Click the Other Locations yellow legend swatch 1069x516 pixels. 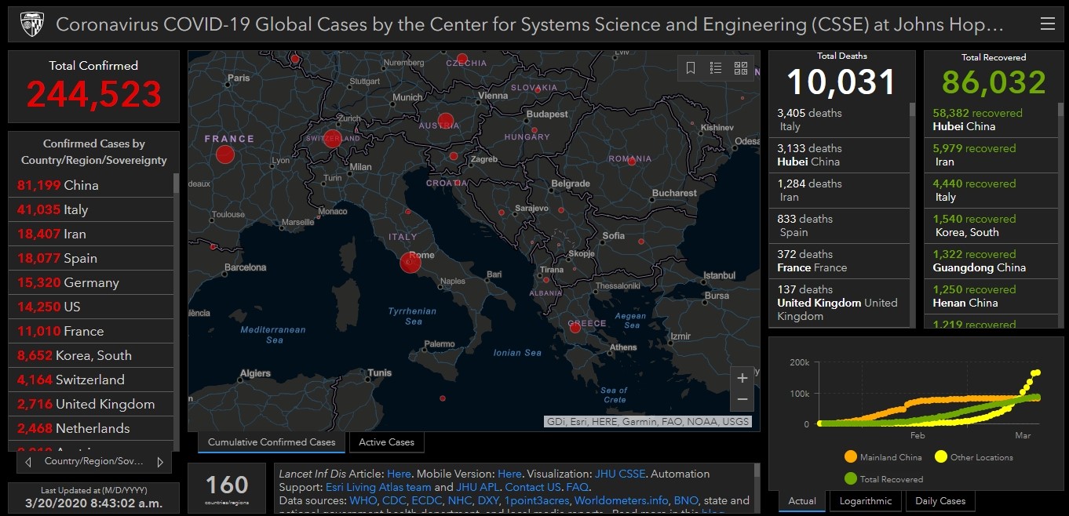(940, 457)
